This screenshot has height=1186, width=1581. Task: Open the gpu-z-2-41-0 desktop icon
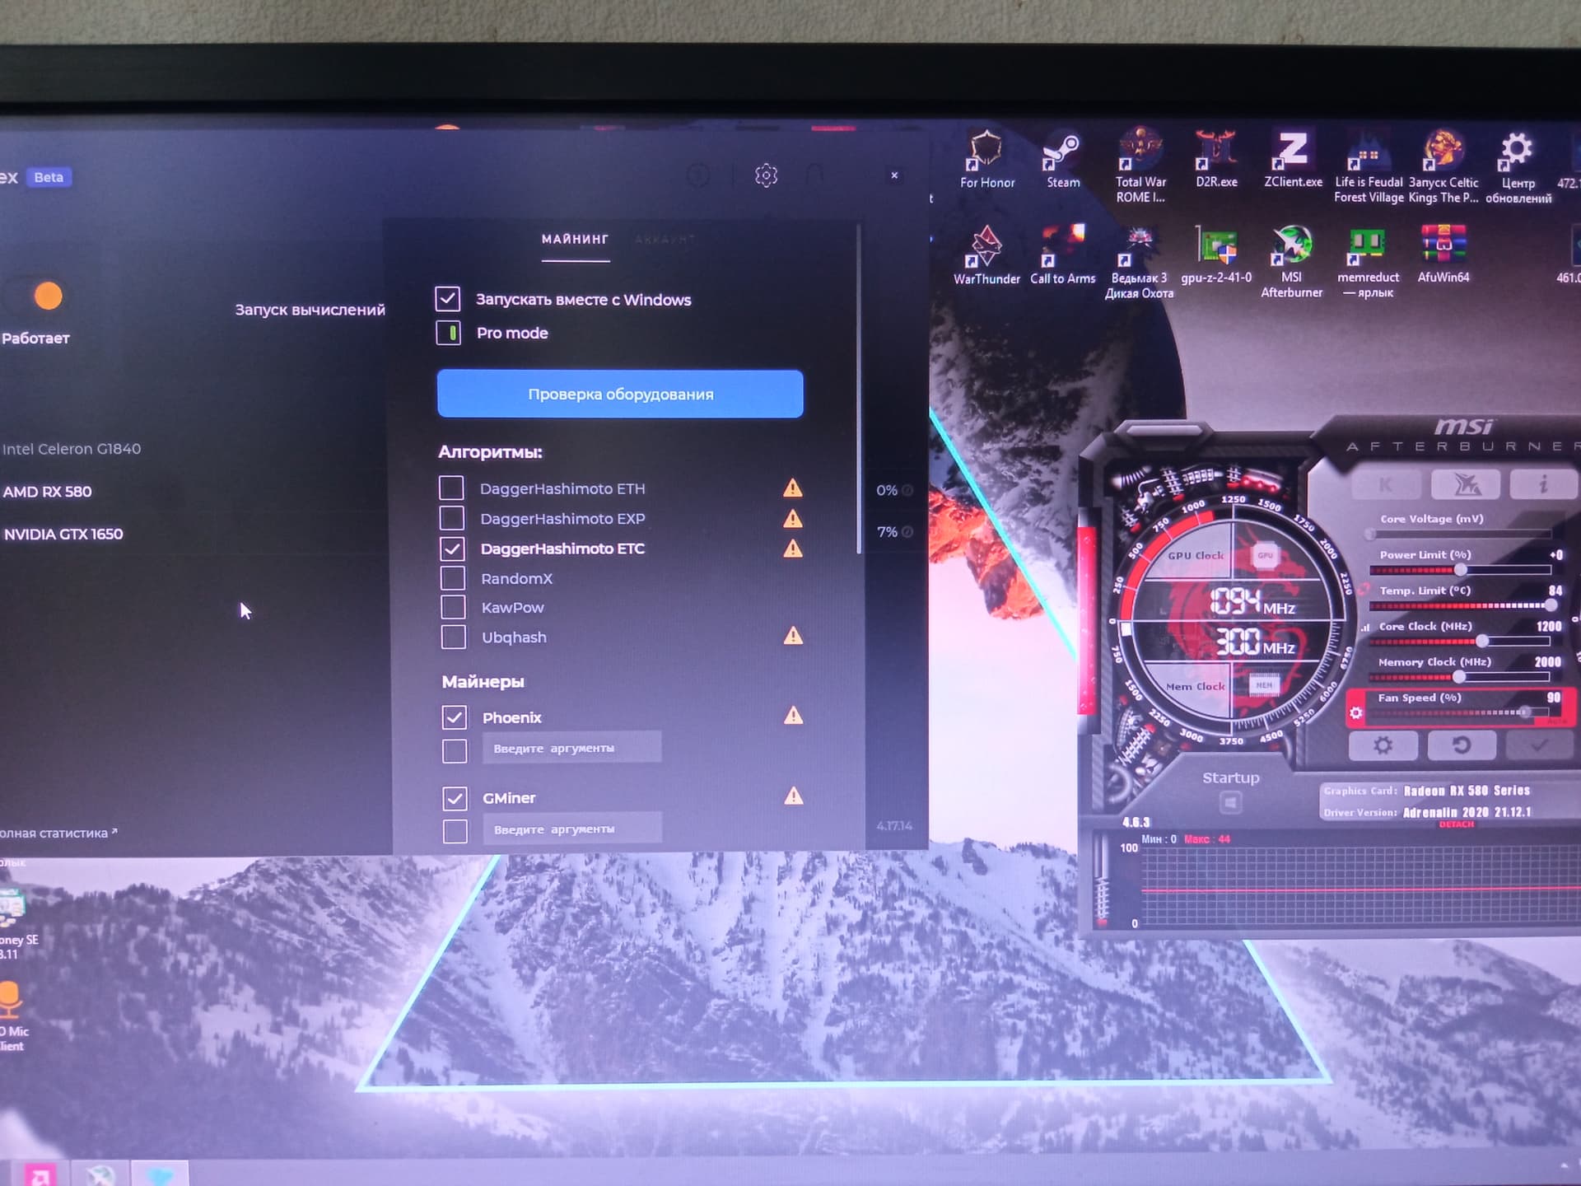point(1216,247)
